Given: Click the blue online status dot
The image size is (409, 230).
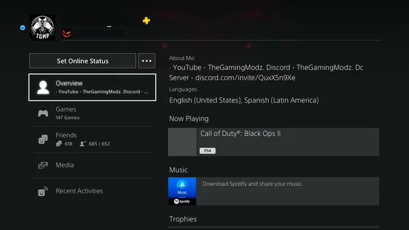Looking at the screenshot, I should click(x=23, y=28).
